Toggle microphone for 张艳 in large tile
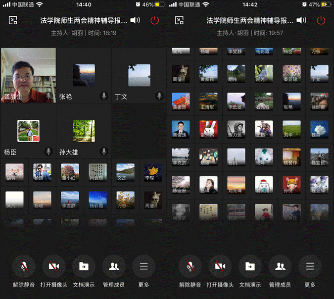This screenshot has width=334, height=299. (104, 96)
